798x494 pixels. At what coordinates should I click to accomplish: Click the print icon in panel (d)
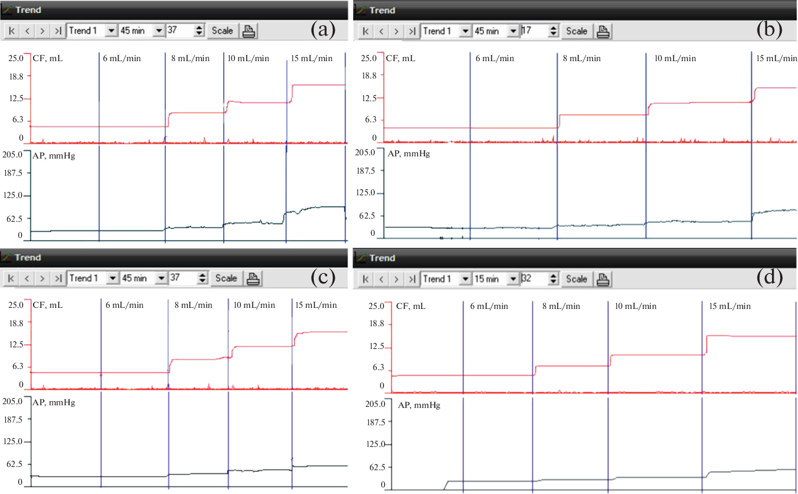603,279
